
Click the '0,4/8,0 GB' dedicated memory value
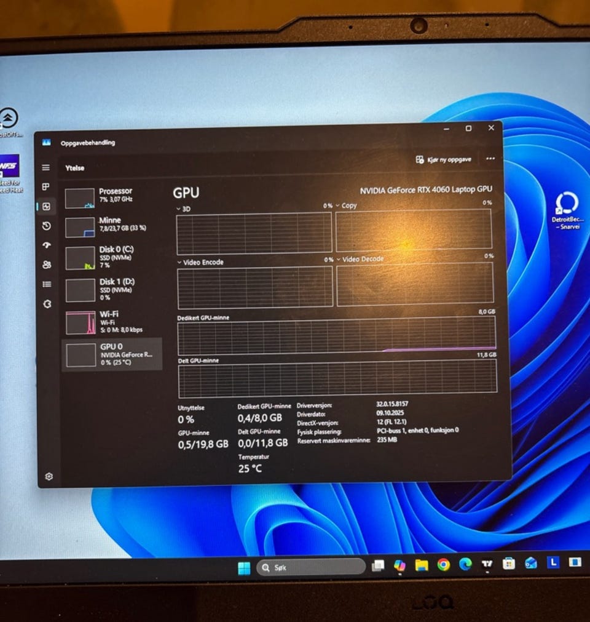[259, 418]
